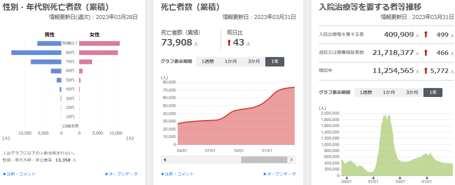Click the male 60代 blue bar
Viewport: 455px width, 185px height.
point(56,71)
